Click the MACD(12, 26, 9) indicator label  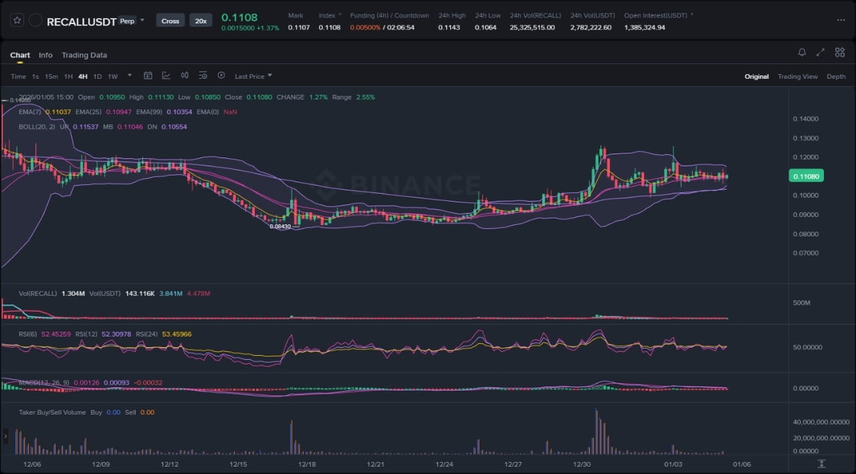pyautogui.click(x=43, y=383)
